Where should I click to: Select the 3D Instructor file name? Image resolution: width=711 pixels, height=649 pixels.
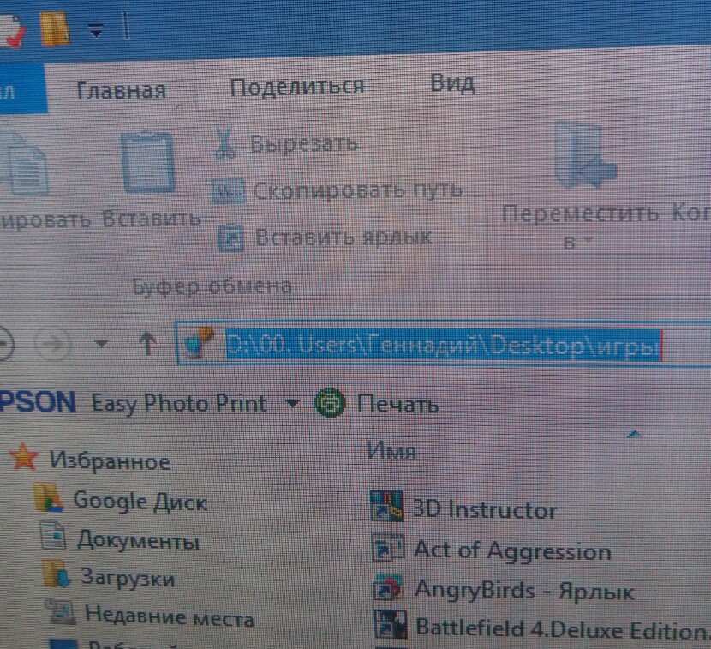(484, 509)
